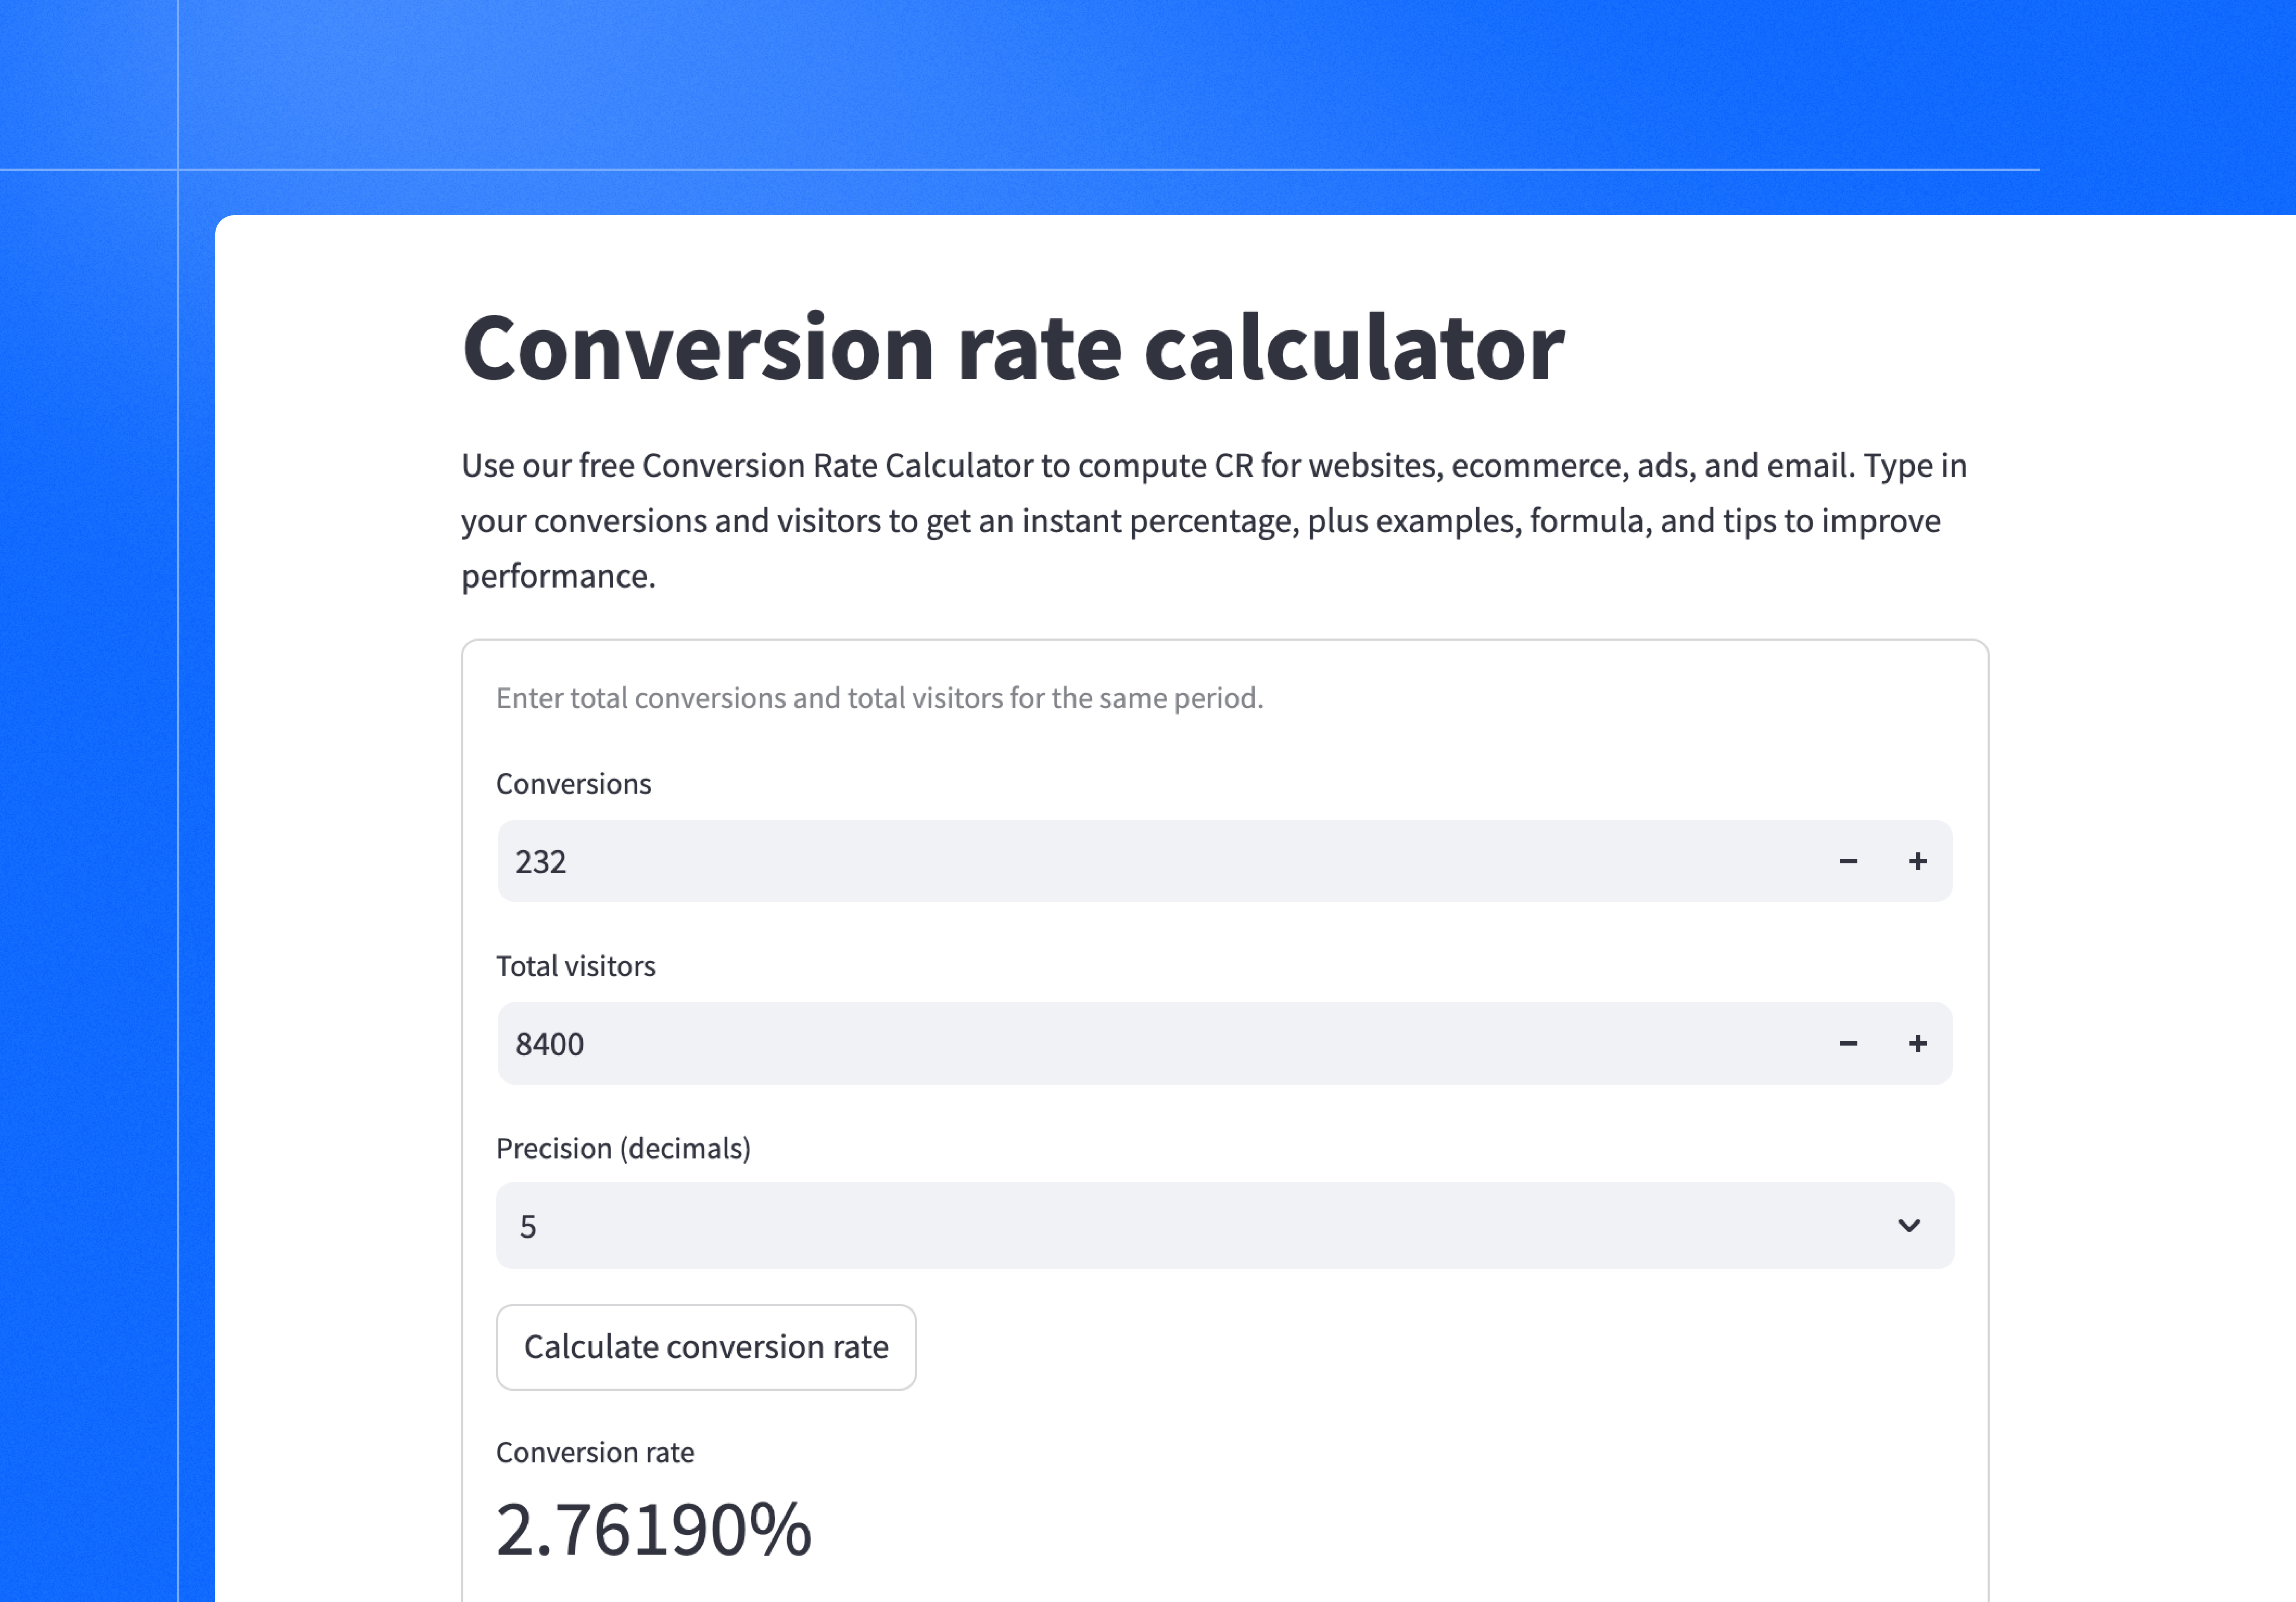Increase the Conversions value with plus
The image size is (2296, 1602).
(1917, 861)
